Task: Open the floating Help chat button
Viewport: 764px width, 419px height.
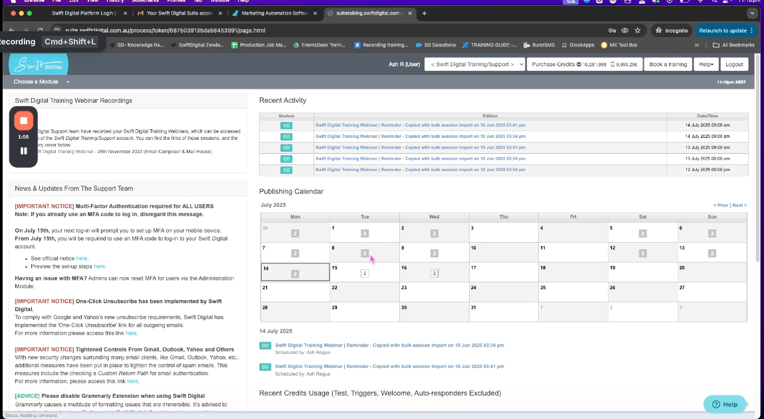Action: click(x=725, y=404)
